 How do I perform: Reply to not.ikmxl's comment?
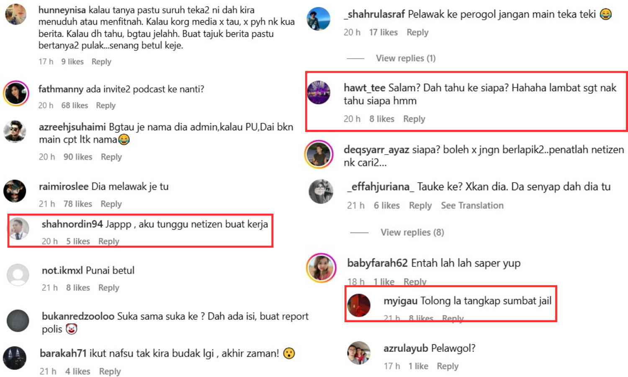109,288
